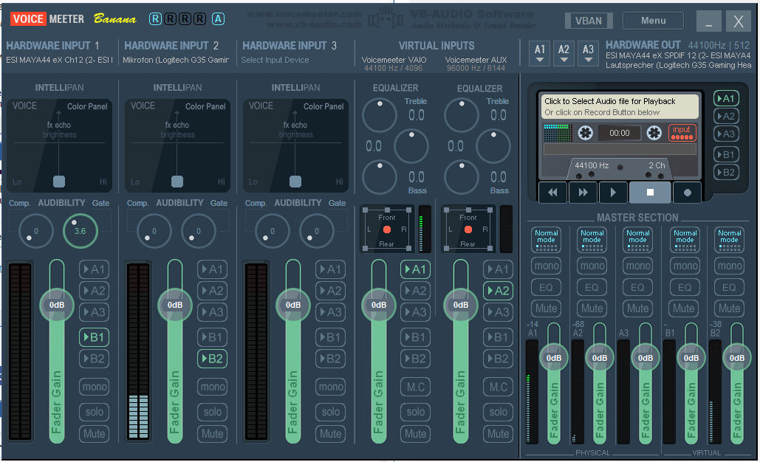
Task: Enable M.C on Voicemeeter VAIO strip
Action: 415,387
